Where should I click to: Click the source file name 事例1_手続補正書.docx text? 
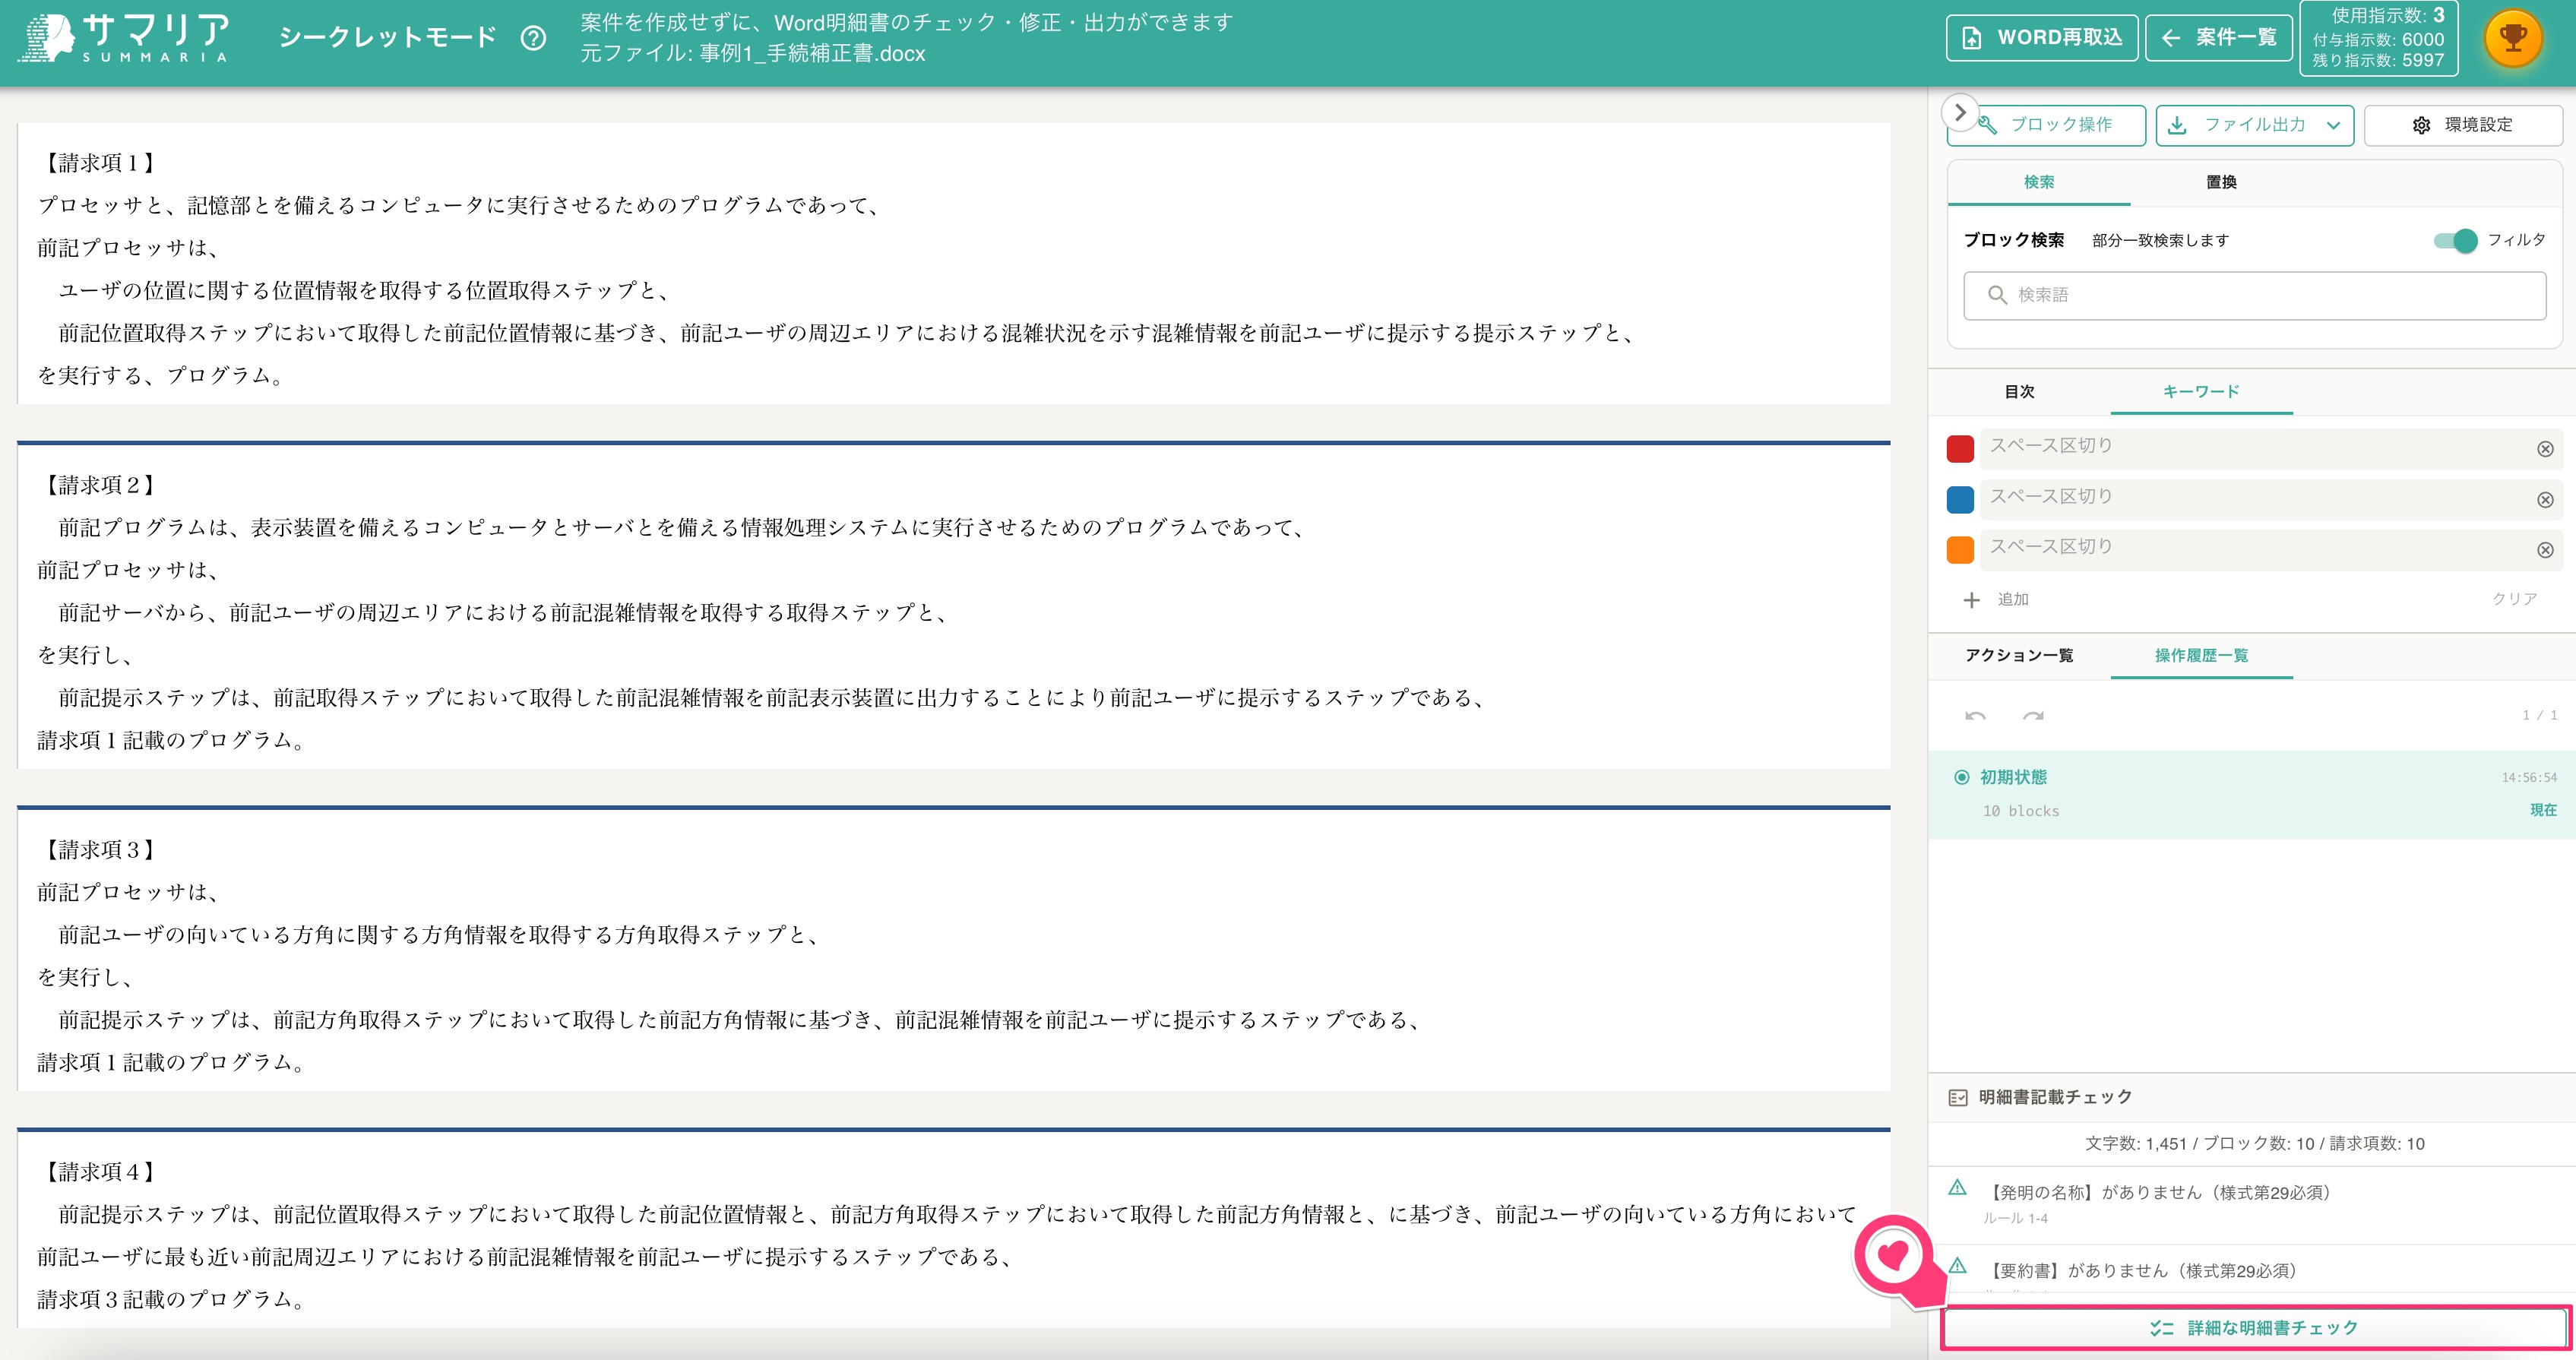coord(812,54)
